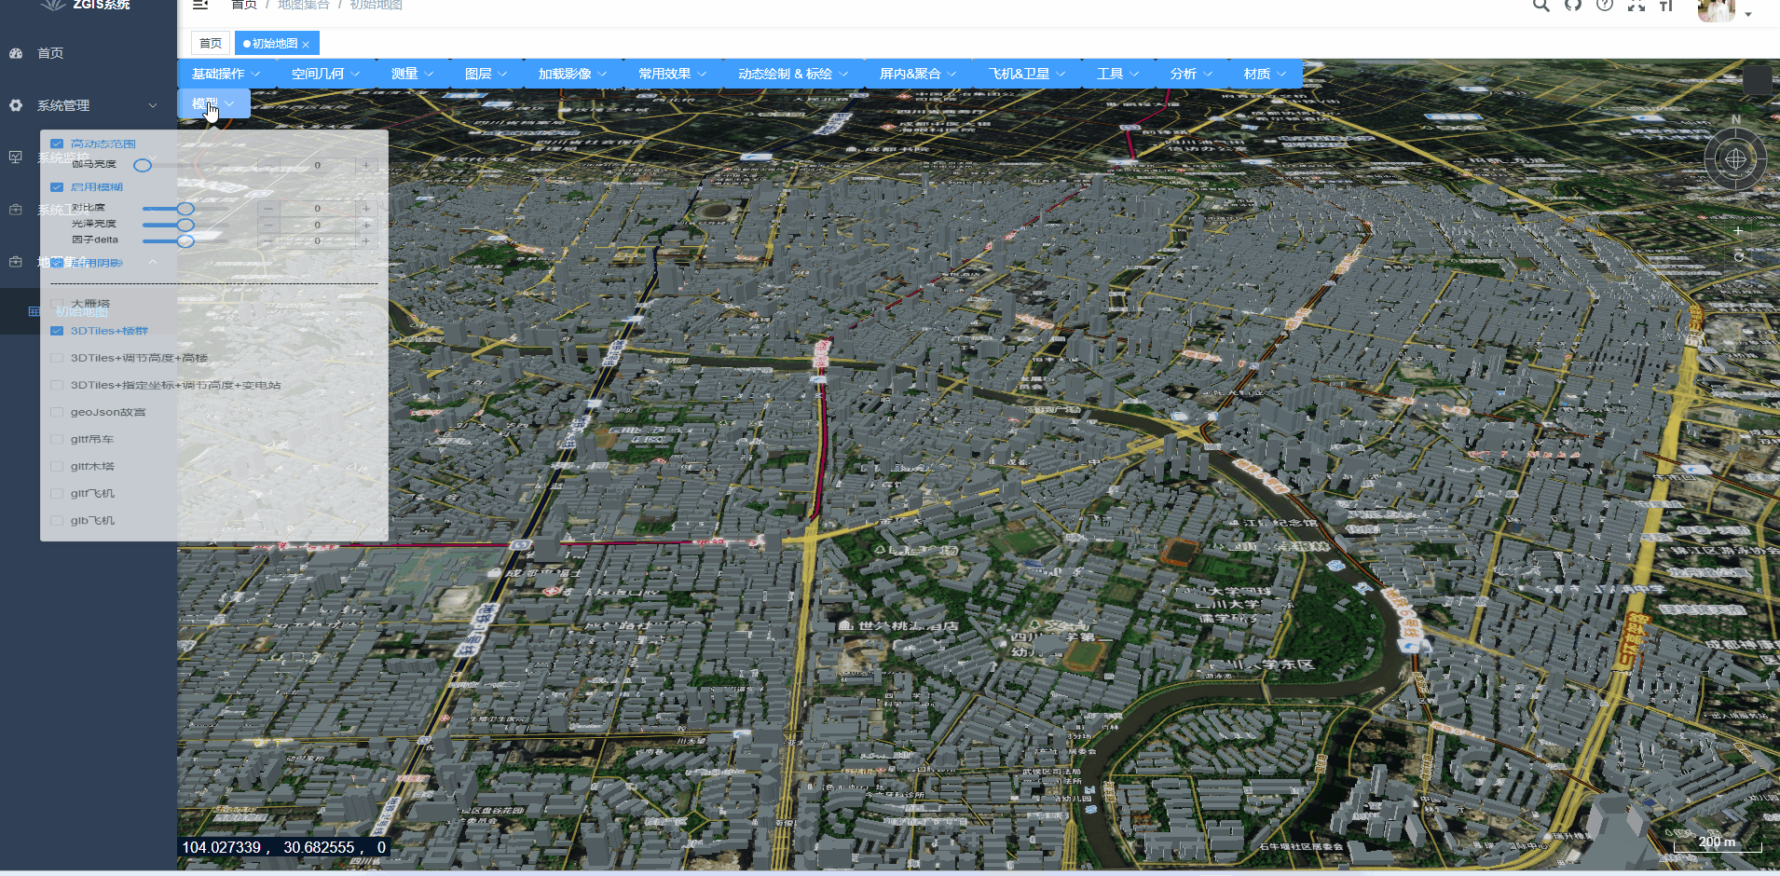
Task: Close the 初始地图 tab with its x icon
Action: 306,44
